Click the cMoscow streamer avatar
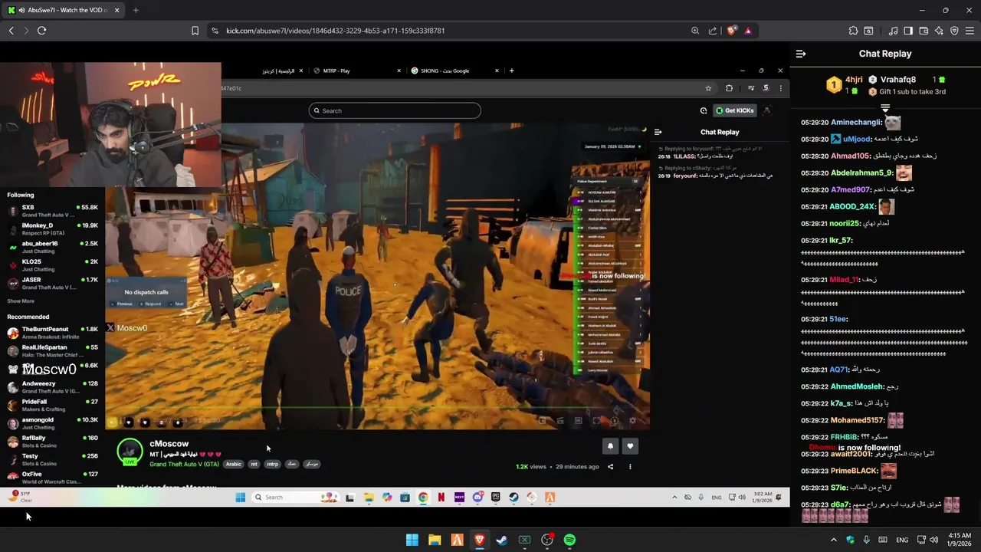The width and height of the screenshot is (981, 552). [130, 452]
